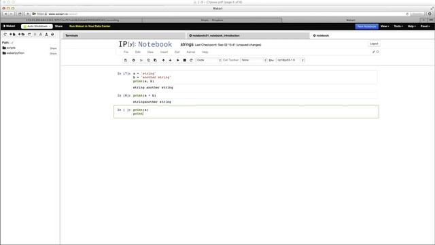This screenshot has height=245, width=435.
Task: Paste cell below icon in notebook toolbar
Action: pos(156,61)
